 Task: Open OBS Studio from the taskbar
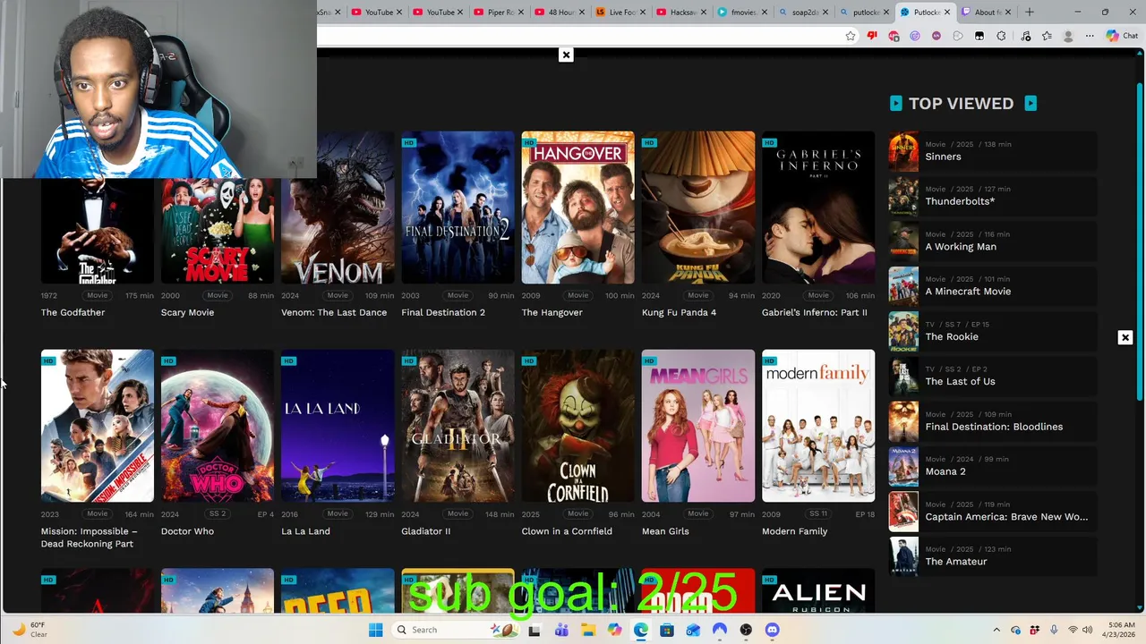[x=746, y=630]
